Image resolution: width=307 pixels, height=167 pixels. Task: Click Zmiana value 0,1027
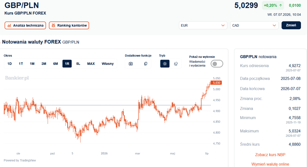(294, 109)
